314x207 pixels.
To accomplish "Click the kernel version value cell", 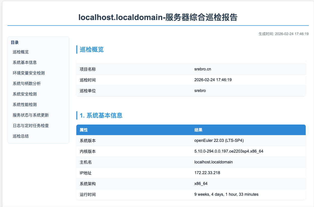I will pyautogui.click(x=229, y=151).
